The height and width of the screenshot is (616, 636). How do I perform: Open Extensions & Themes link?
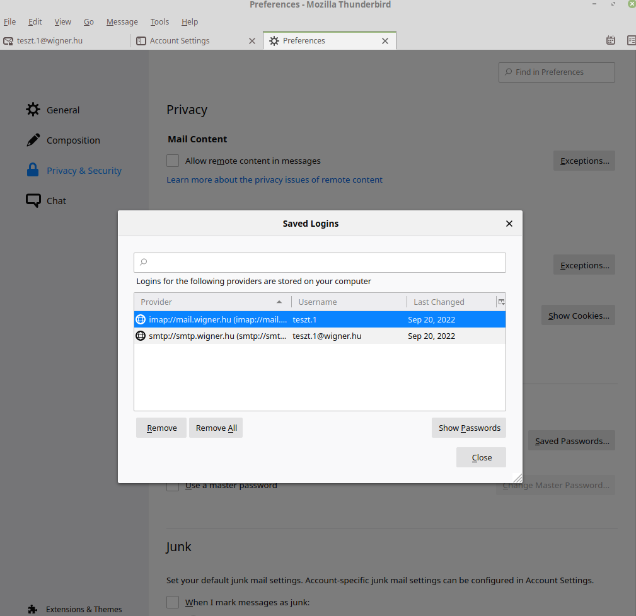84,609
